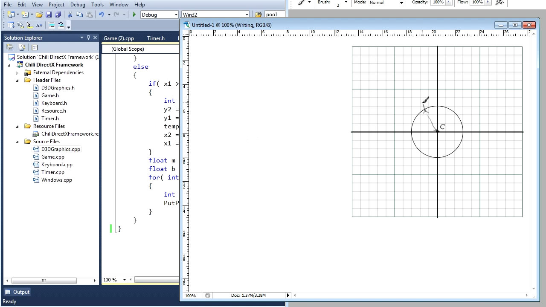Open the Edit menu
This screenshot has width=546, height=307.
(x=22, y=4)
